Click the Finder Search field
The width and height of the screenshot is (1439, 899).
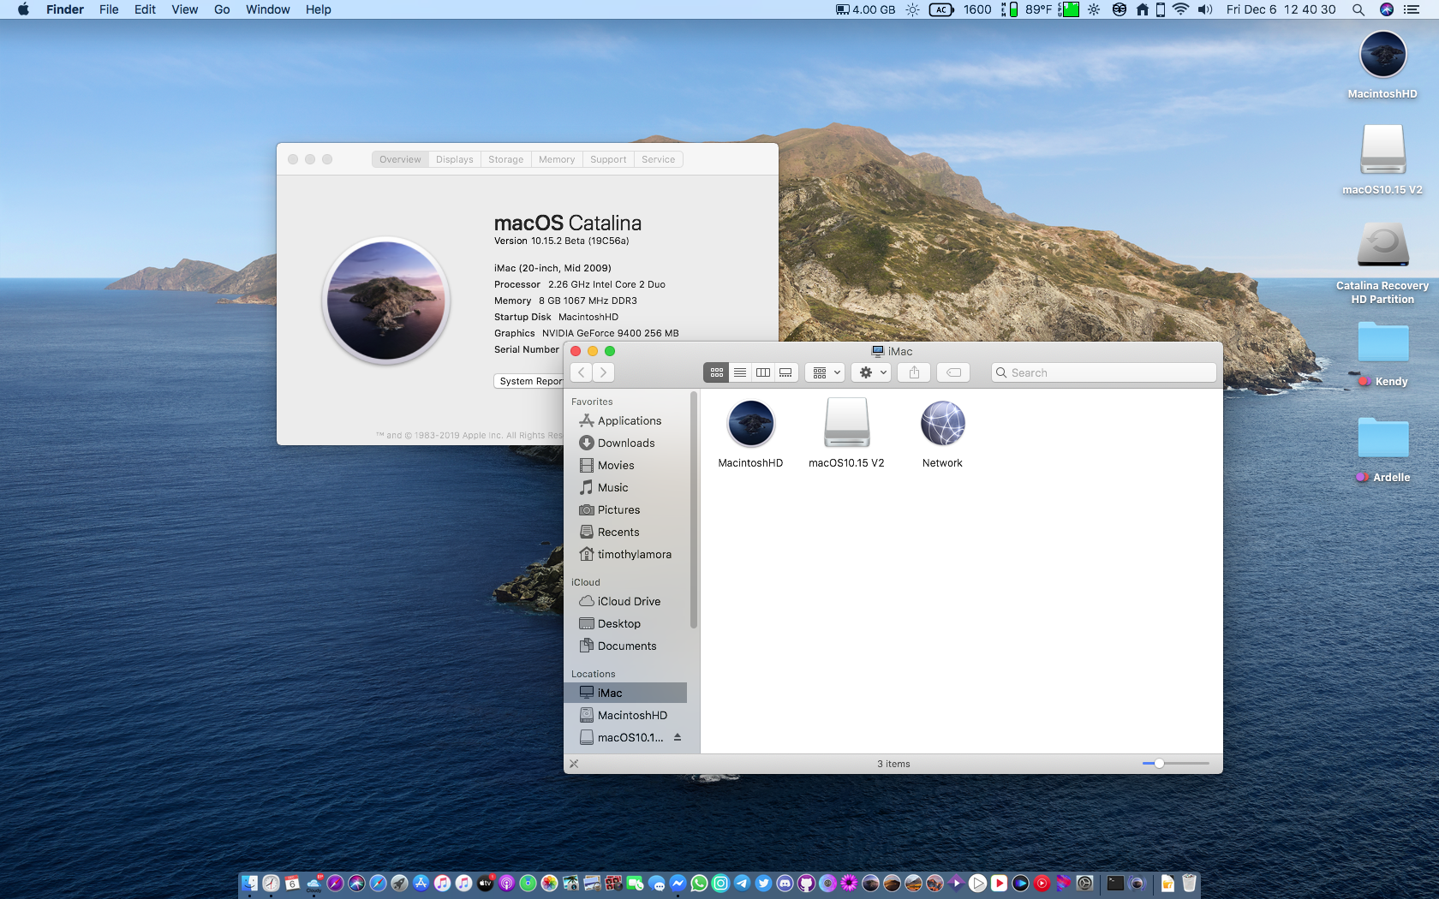[1103, 372]
